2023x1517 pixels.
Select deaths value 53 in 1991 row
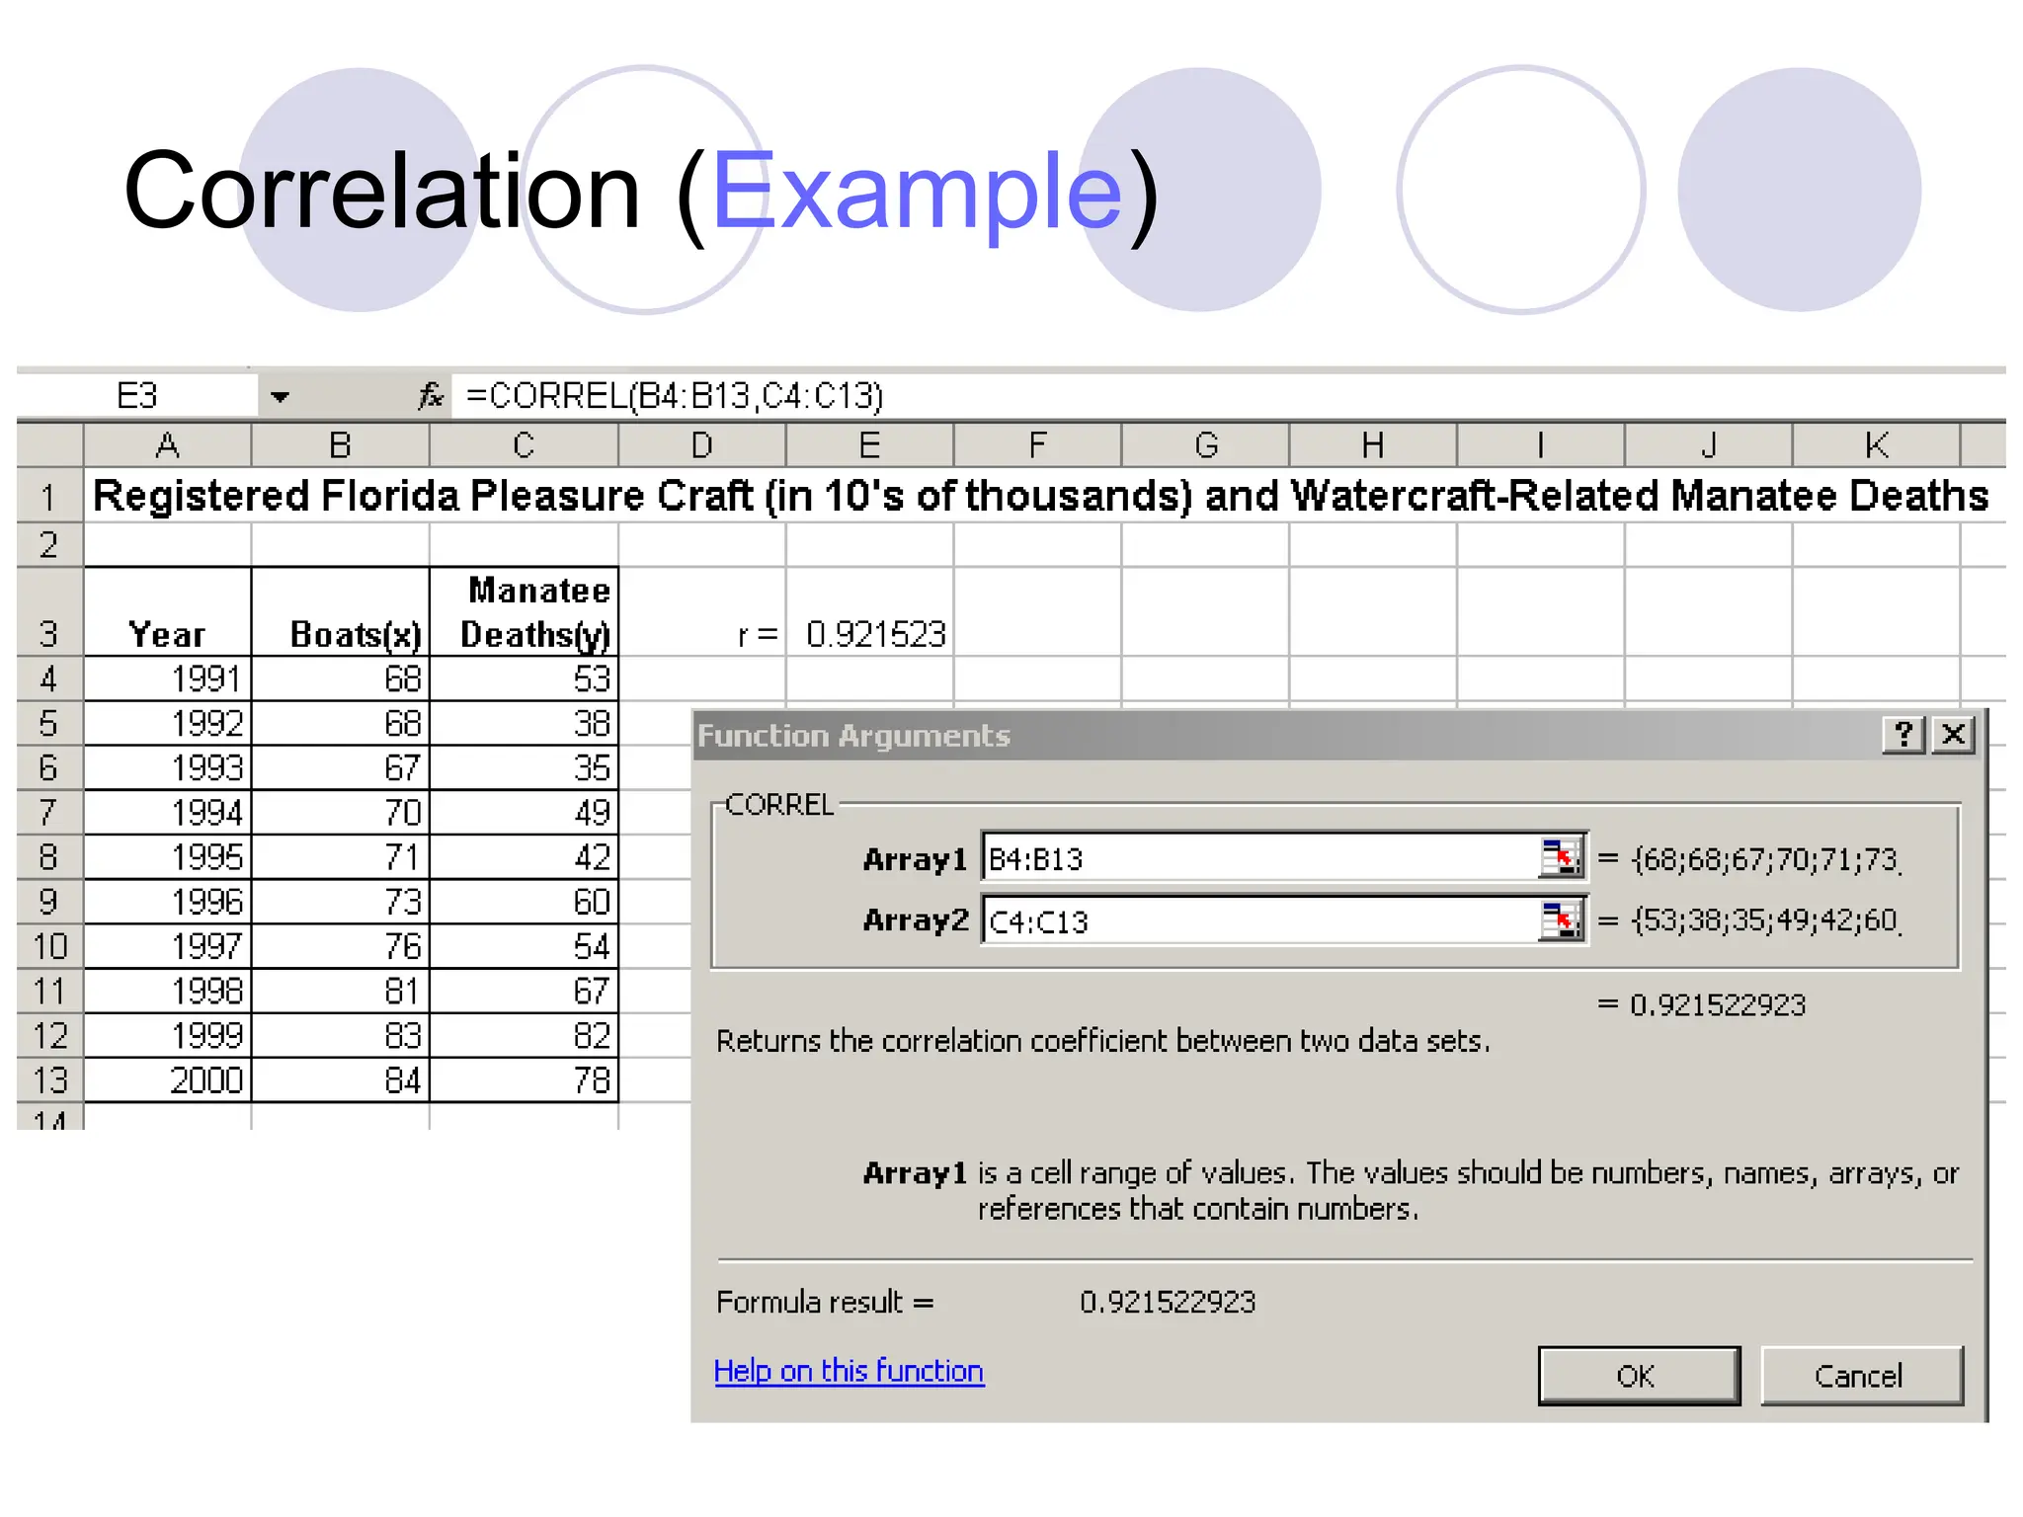click(525, 679)
